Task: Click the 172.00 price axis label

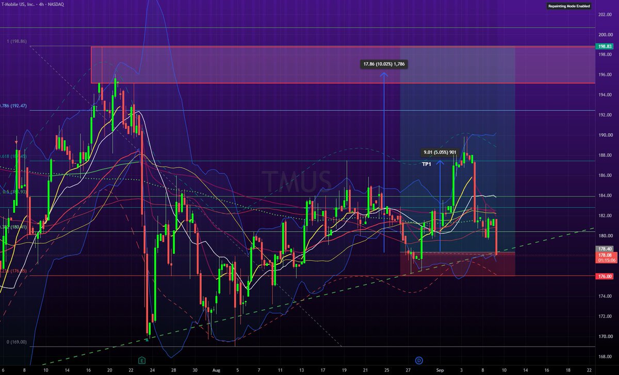Action: (605, 316)
